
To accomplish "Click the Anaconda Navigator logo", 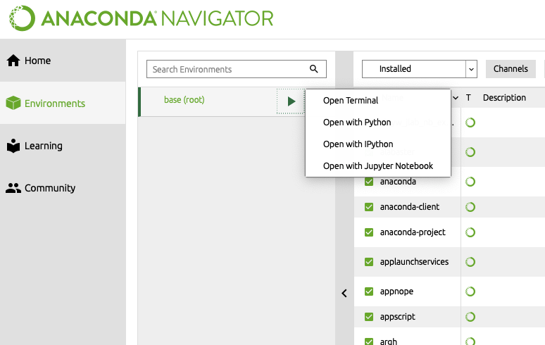I will (x=141, y=18).
